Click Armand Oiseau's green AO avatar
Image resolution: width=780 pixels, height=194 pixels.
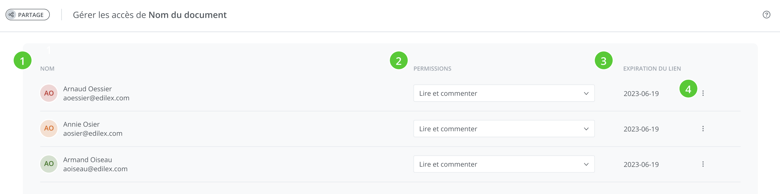49,164
